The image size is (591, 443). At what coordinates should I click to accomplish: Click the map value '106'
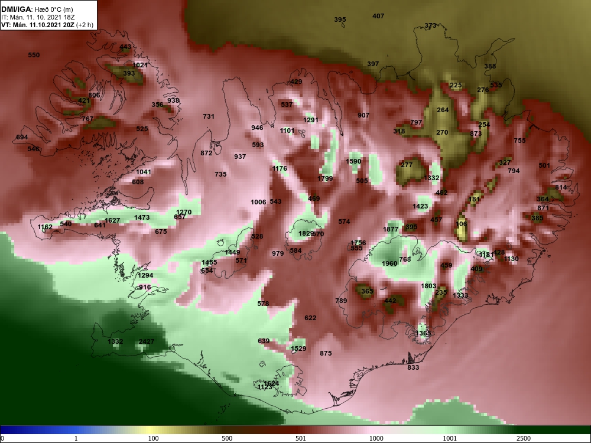(x=462, y=224)
